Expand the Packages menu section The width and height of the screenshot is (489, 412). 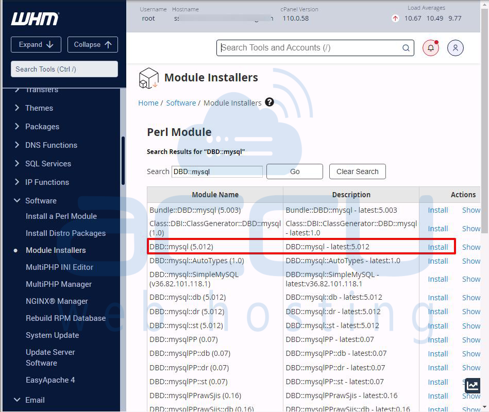42,127
